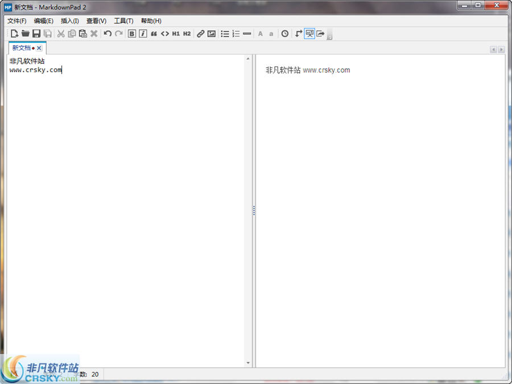The height and width of the screenshot is (384, 512).
Task: Click the word count value 20
Action: pos(95,374)
